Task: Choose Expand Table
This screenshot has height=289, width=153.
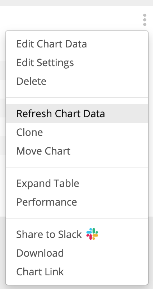Action: pos(48,183)
